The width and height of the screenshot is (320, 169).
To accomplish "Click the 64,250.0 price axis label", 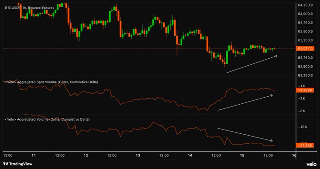I will pyautogui.click(x=305, y=5).
